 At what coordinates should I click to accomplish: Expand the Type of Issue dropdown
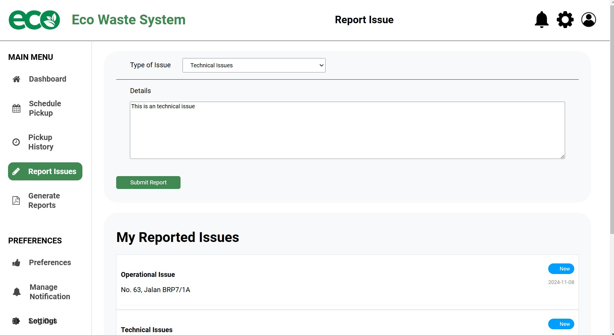pos(254,65)
